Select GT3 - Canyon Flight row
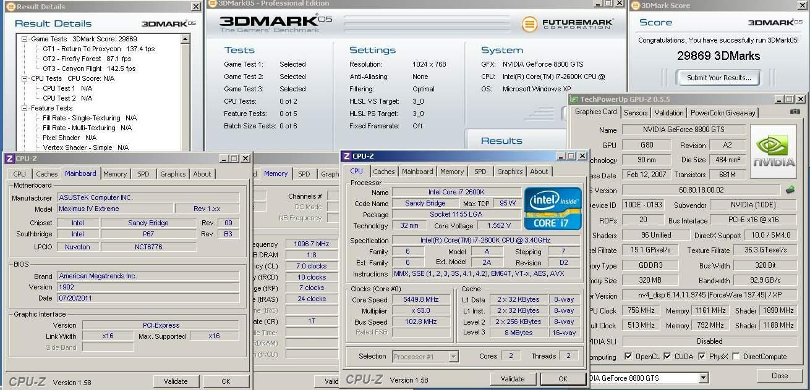 point(89,68)
